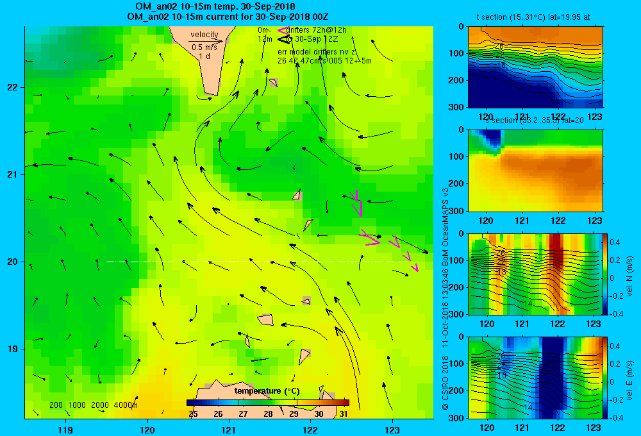Select the '0.5 m/s' velocity legend text
The image size is (641, 436).
204,47
